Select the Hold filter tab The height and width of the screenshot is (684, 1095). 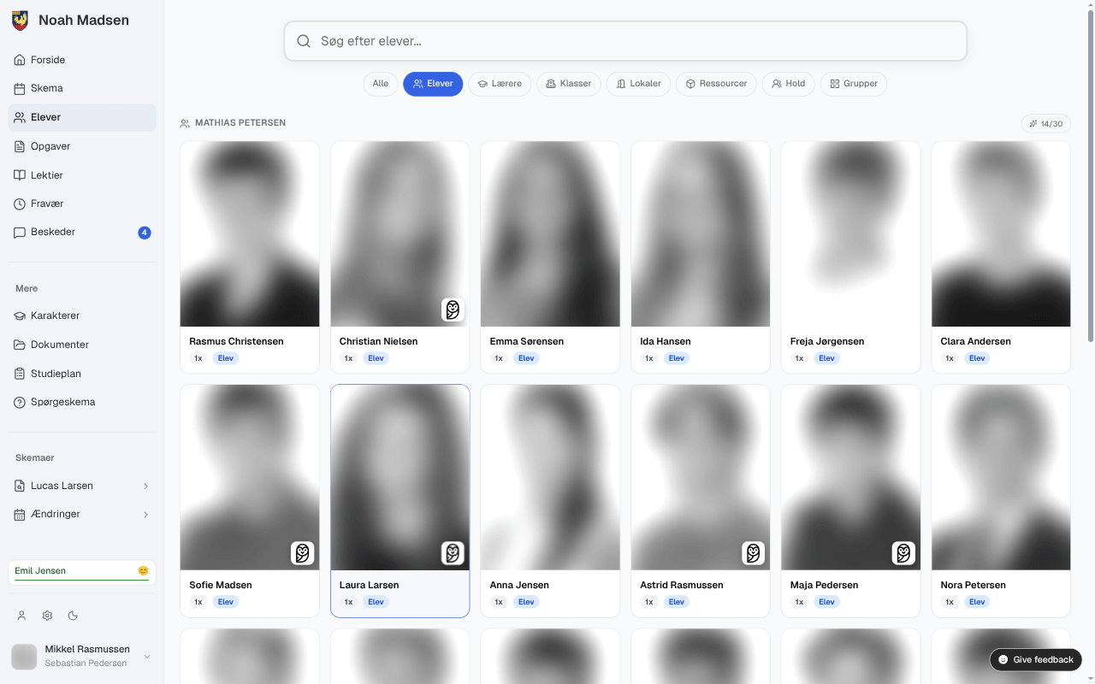(x=789, y=84)
